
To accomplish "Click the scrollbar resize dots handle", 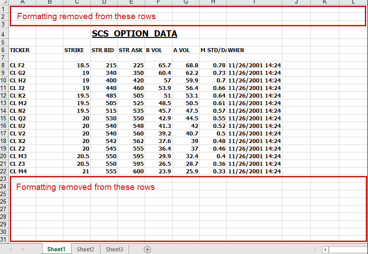I will point(315,250).
